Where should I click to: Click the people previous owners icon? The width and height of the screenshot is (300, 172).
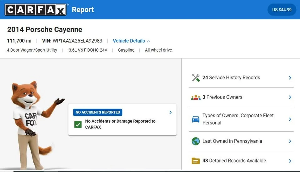[196, 97]
